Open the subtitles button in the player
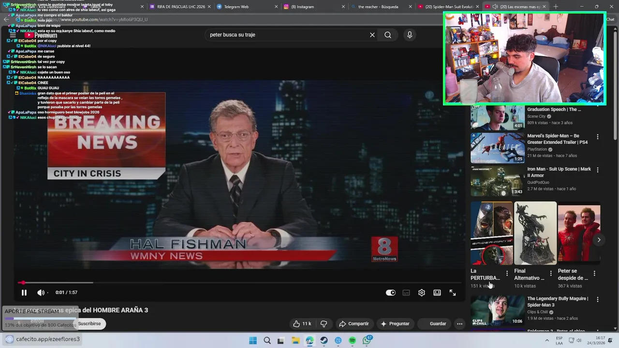619x348 pixels. 406,292
